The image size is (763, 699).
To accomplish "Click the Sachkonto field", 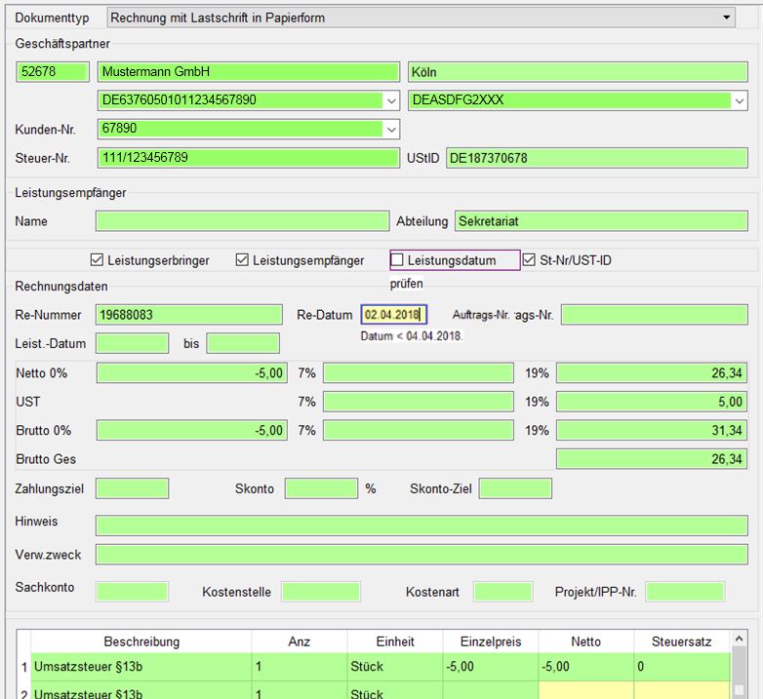I will pos(133,592).
